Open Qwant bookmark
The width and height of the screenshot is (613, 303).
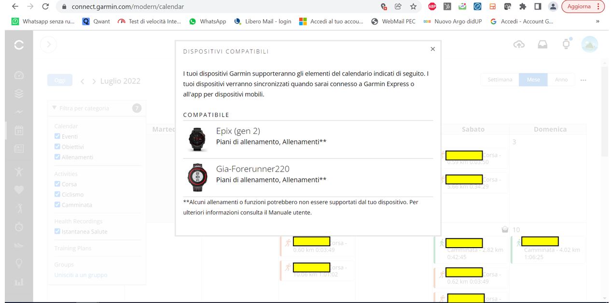(96, 21)
